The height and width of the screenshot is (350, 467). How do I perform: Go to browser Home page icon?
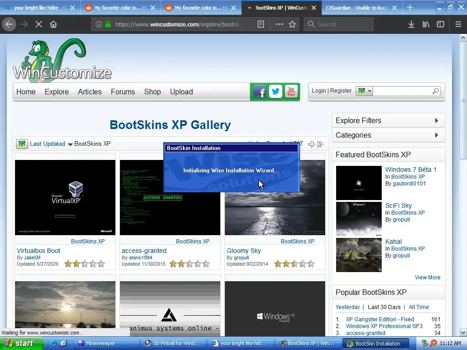point(53,24)
